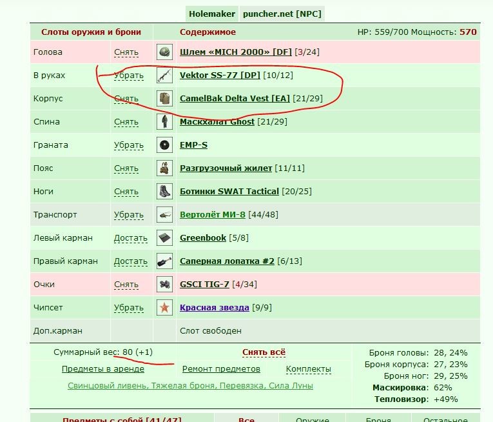Click the Слот свободен text
Image resolution: width=493 pixels, height=422 pixels.
click(x=211, y=331)
